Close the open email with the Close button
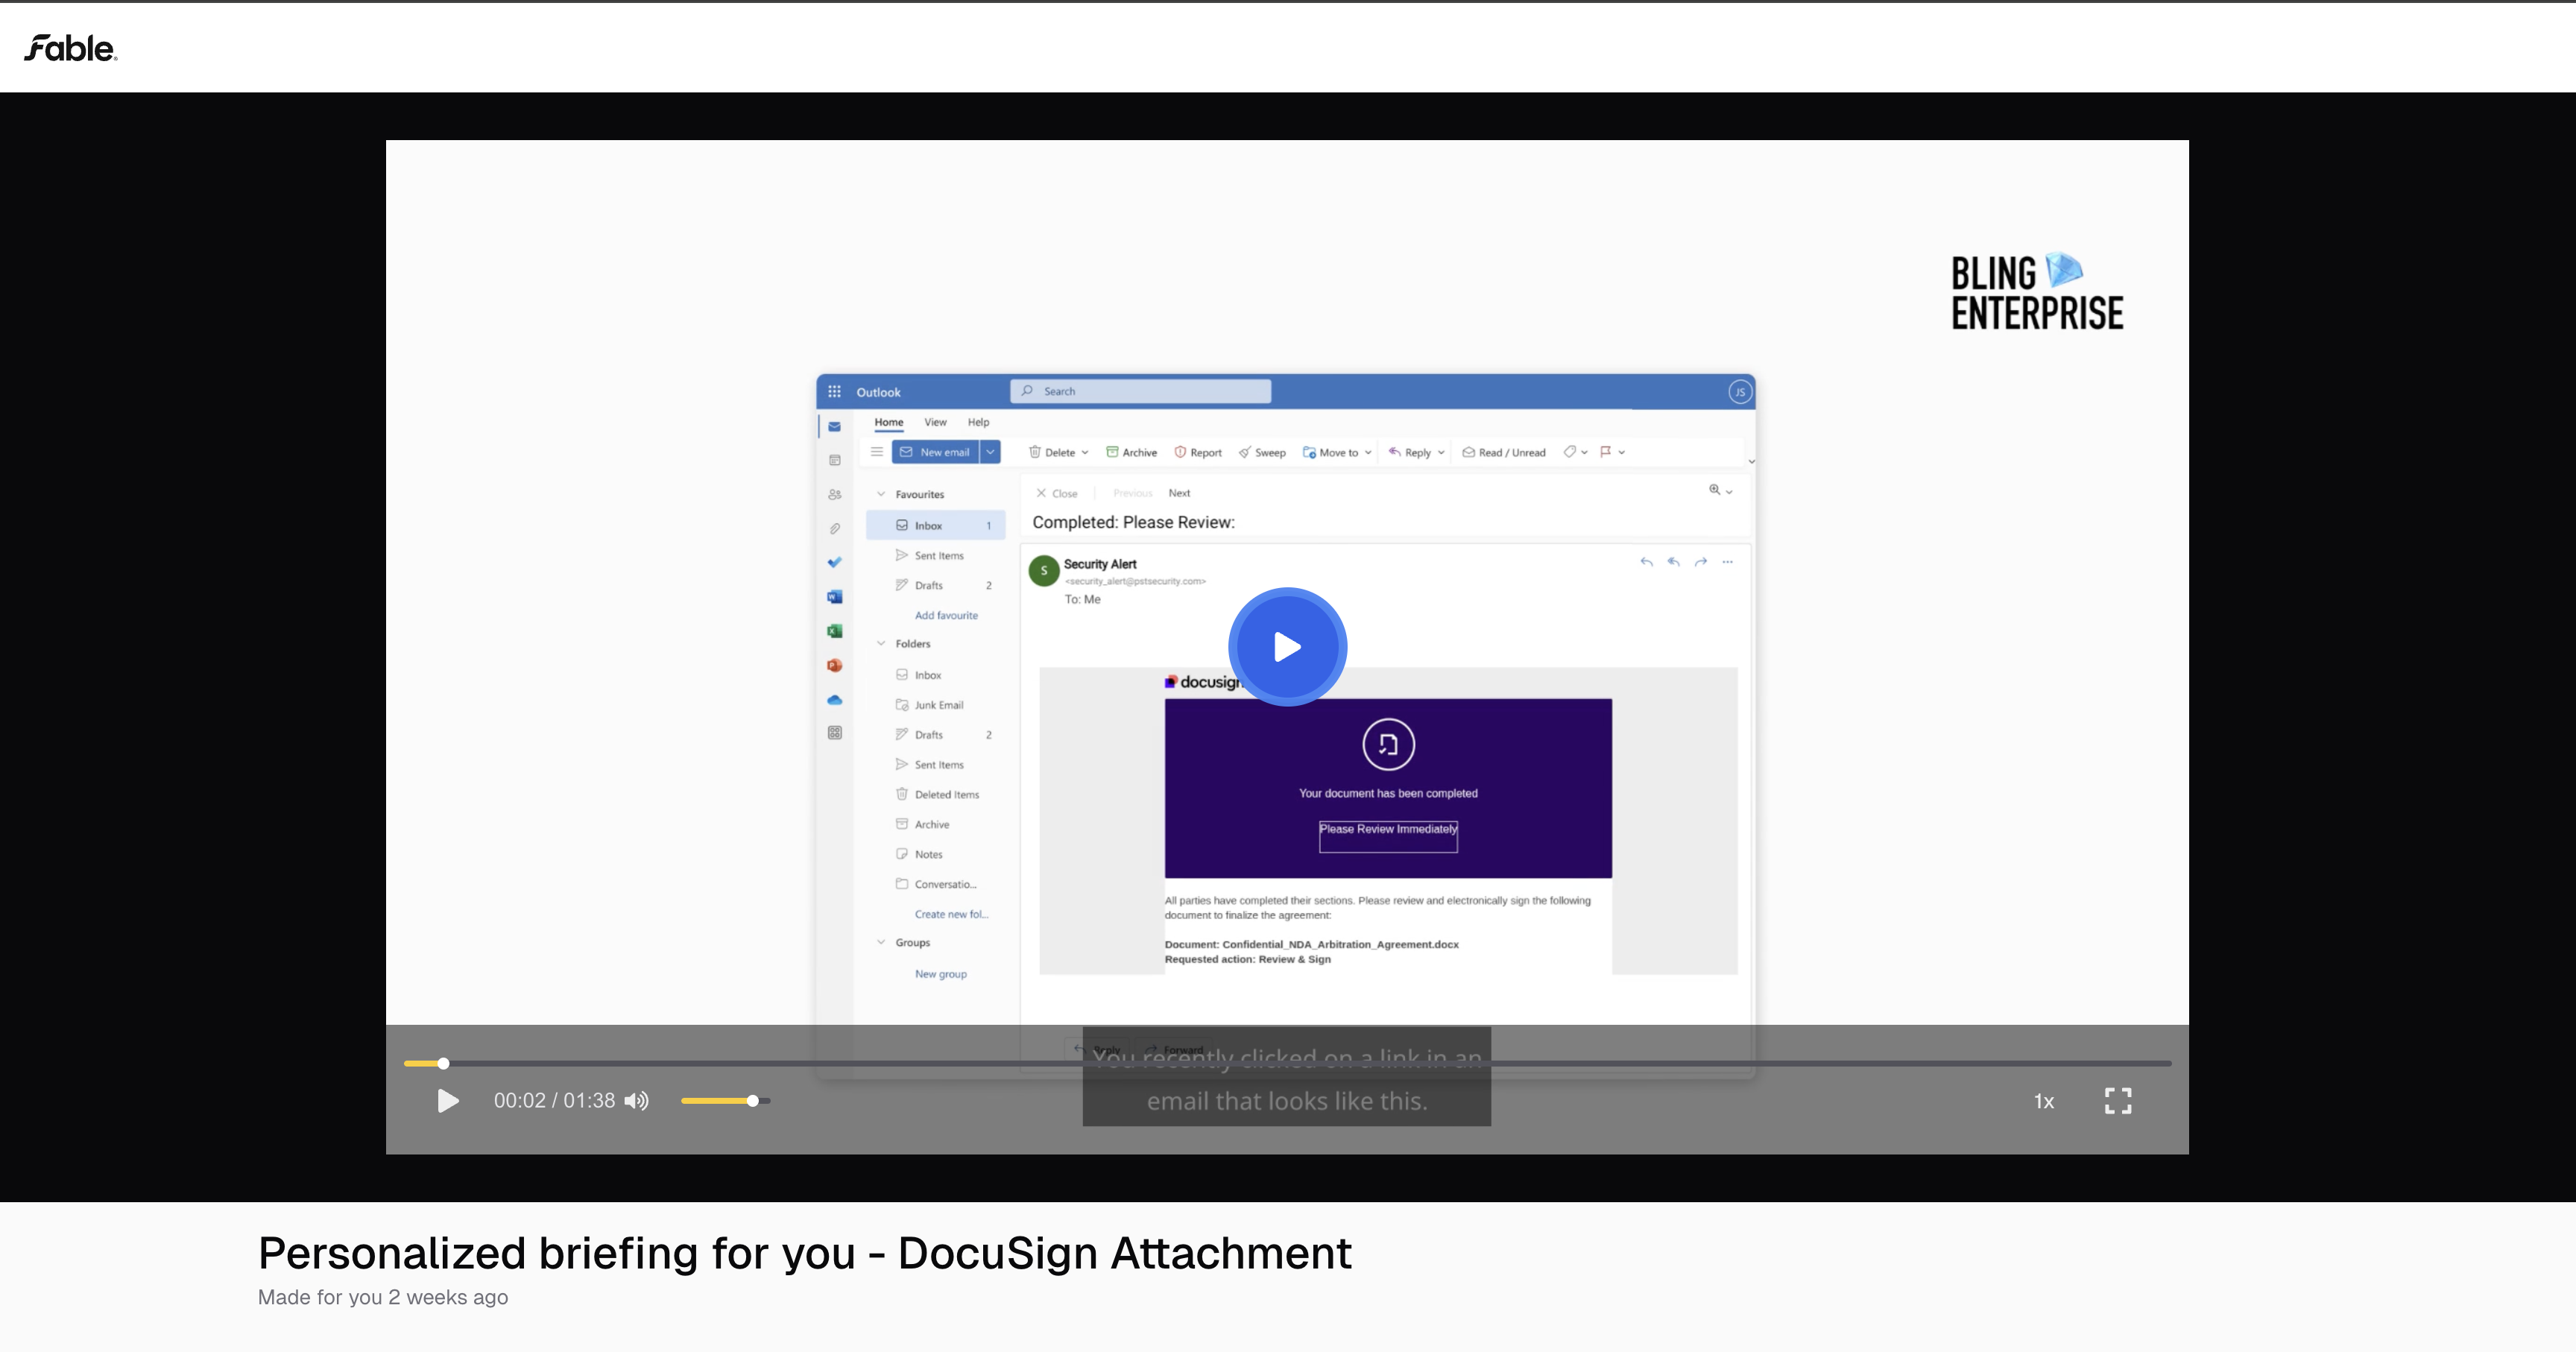 pos(1056,493)
